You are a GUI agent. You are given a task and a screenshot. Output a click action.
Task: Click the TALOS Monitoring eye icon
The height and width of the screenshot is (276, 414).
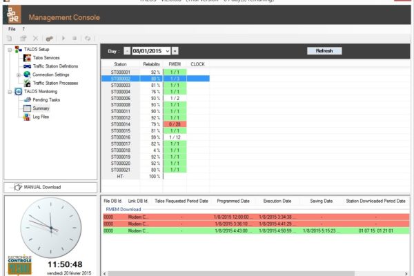[x=18, y=92]
